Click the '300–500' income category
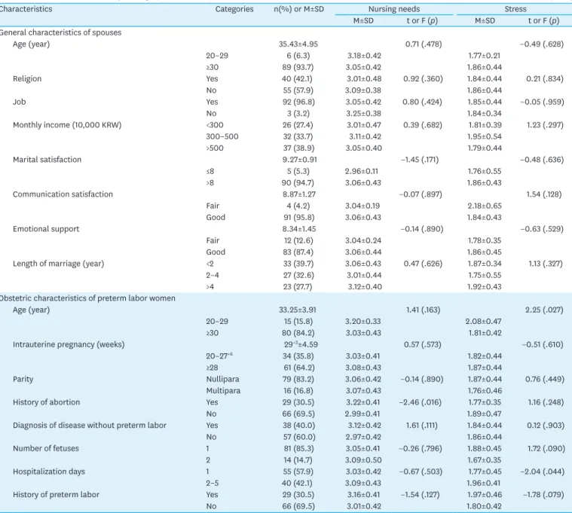 [222, 137]
